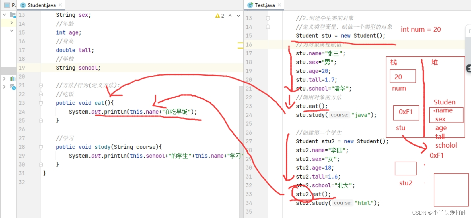
Task: Click fold end marker at Test.java line 14
Action: pos(268,27)
